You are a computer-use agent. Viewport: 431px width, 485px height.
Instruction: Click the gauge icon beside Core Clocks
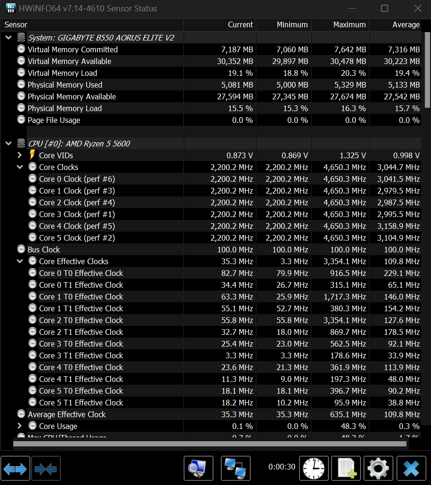(x=33, y=167)
